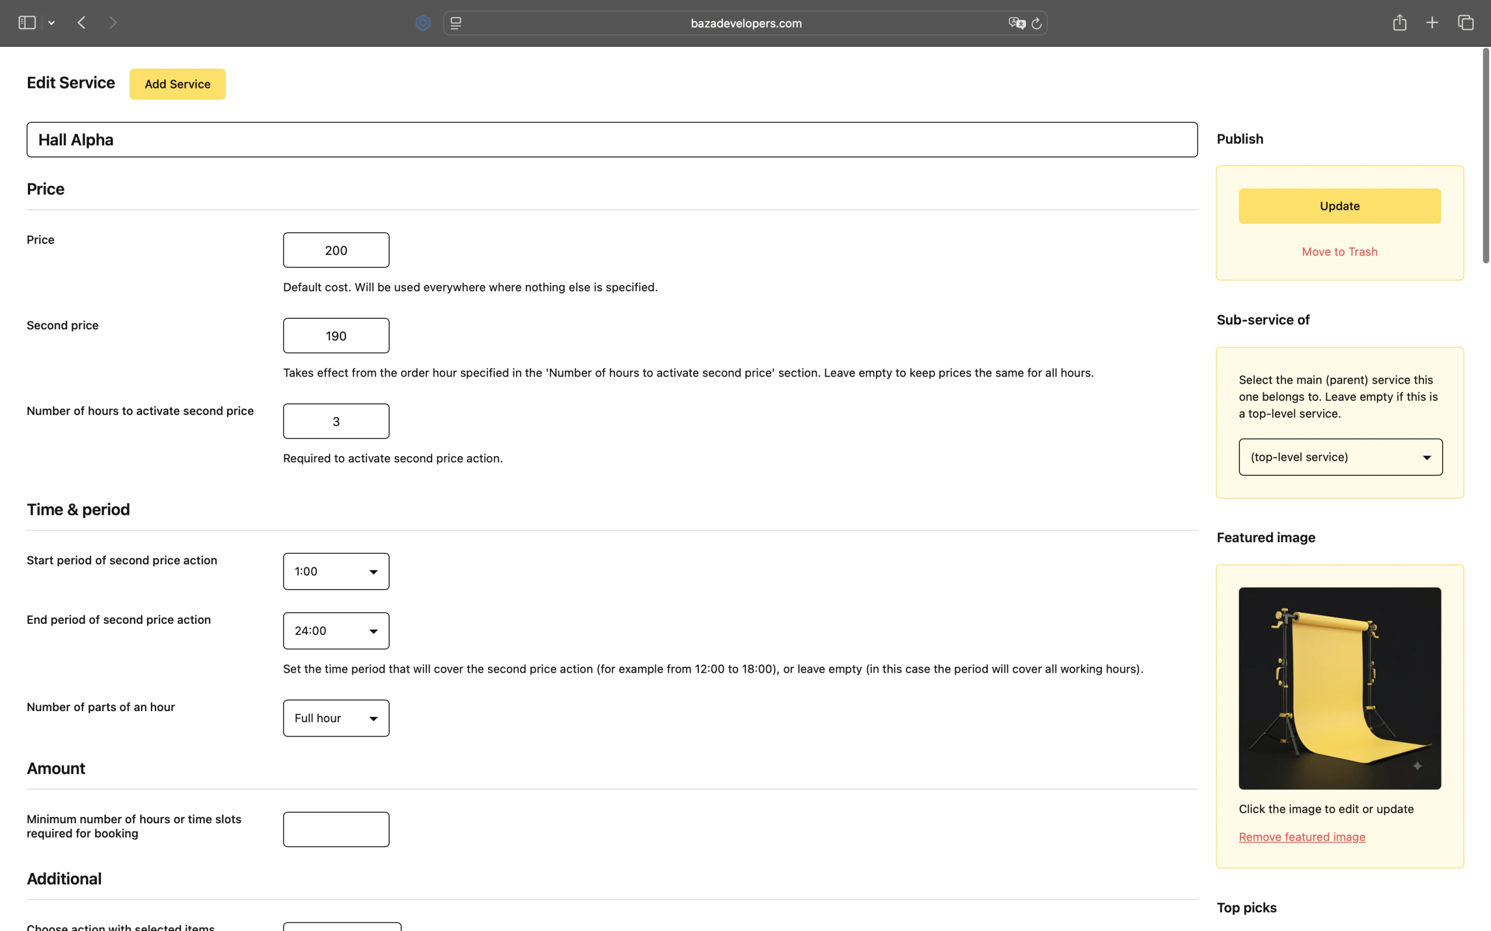Screen dimensions: 1491x931
Task: Click the 'Additional' section heading
Action: click(64, 879)
